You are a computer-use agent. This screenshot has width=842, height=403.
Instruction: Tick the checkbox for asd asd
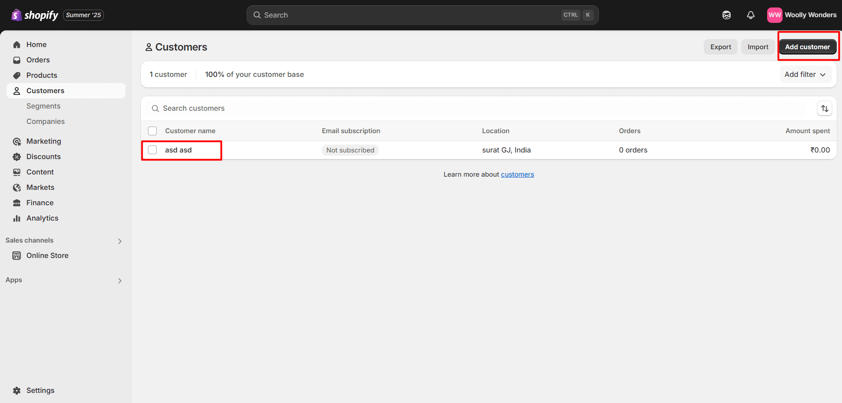152,150
